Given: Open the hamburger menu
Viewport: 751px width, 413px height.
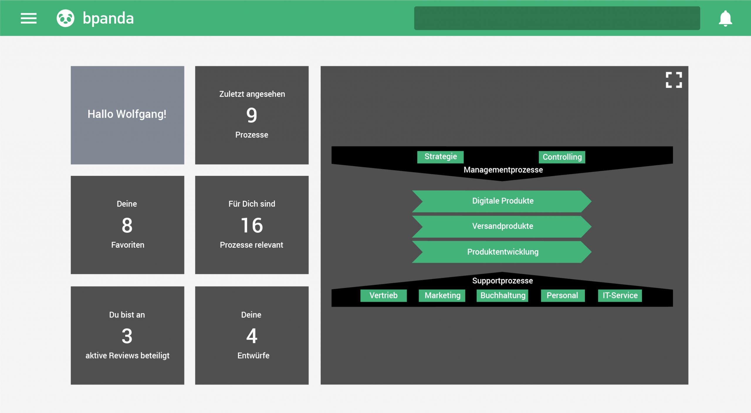Looking at the screenshot, I should (x=28, y=18).
